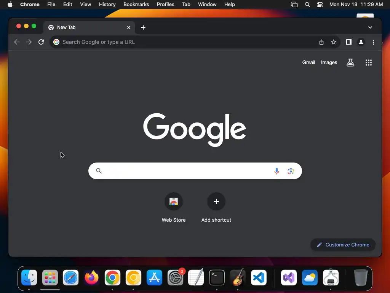Launch Safari from the Dock
Screen dimensions: 390x293
(70, 278)
